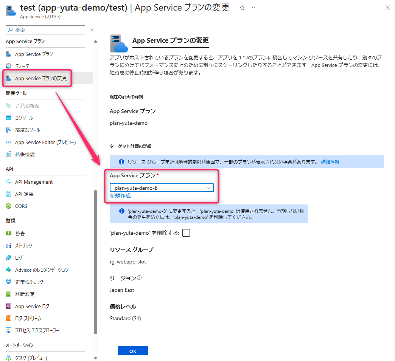Check the 'plan-yuta-demo' を削除する checkbox
Screen dimensions: 395x361
[186, 233]
